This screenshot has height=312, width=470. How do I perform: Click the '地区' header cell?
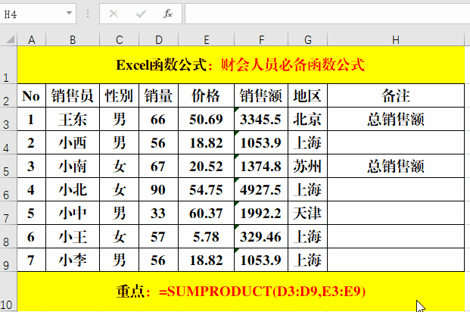point(308,95)
